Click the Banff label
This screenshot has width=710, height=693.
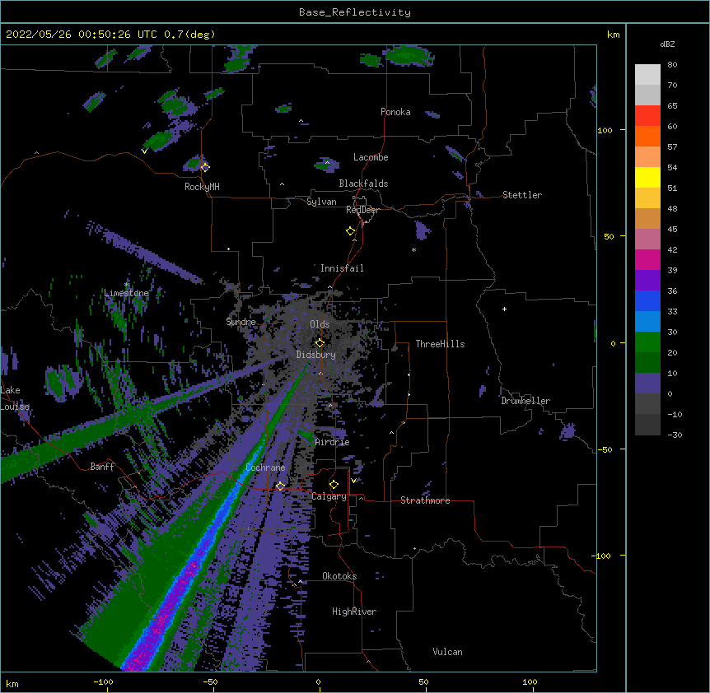(102, 467)
